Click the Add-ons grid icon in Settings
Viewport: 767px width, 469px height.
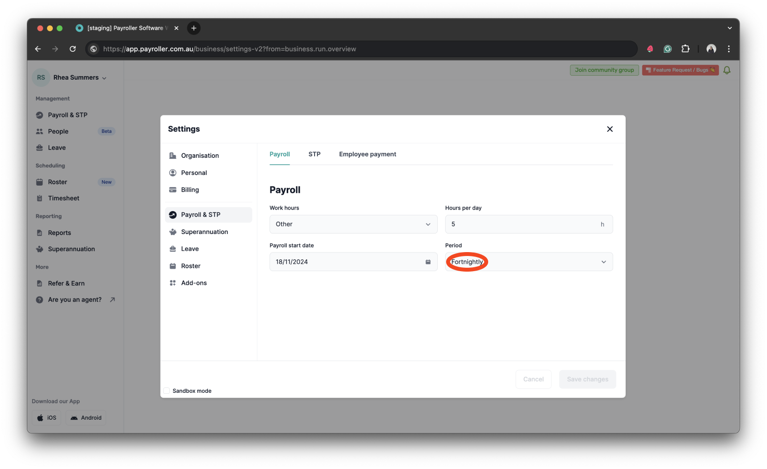[173, 283]
